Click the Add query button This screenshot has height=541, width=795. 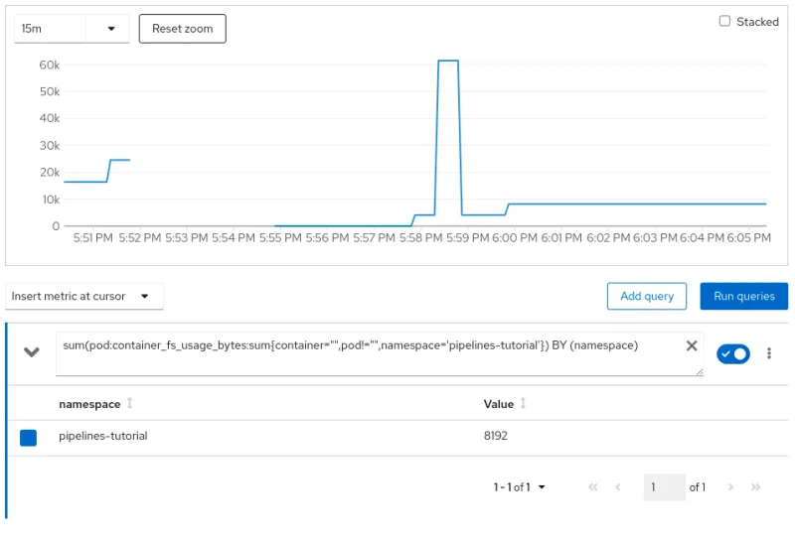click(x=647, y=296)
